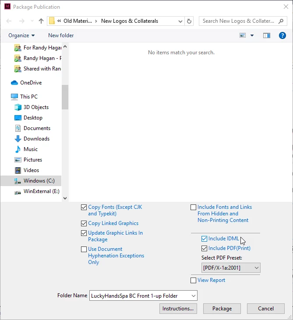Go up one folder level

[41, 21]
